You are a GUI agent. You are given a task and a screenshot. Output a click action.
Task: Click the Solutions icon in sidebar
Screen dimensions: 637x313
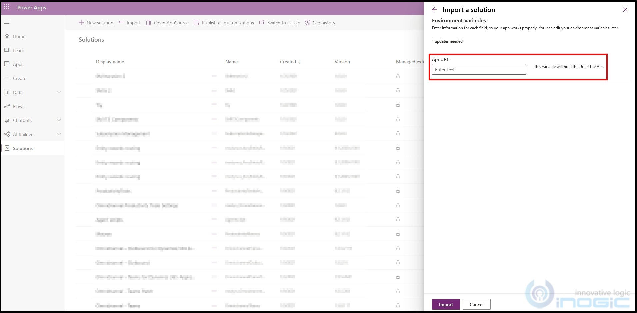(7, 148)
